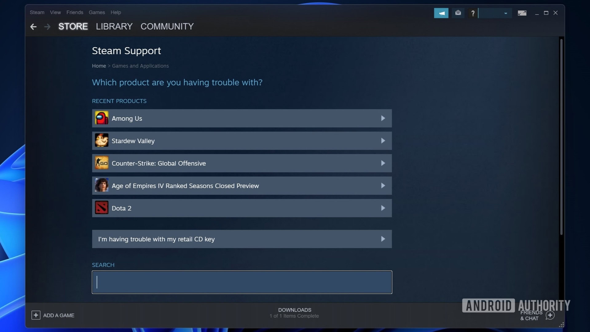
Task: Click the back navigation arrow icon
Action: coord(33,26)
